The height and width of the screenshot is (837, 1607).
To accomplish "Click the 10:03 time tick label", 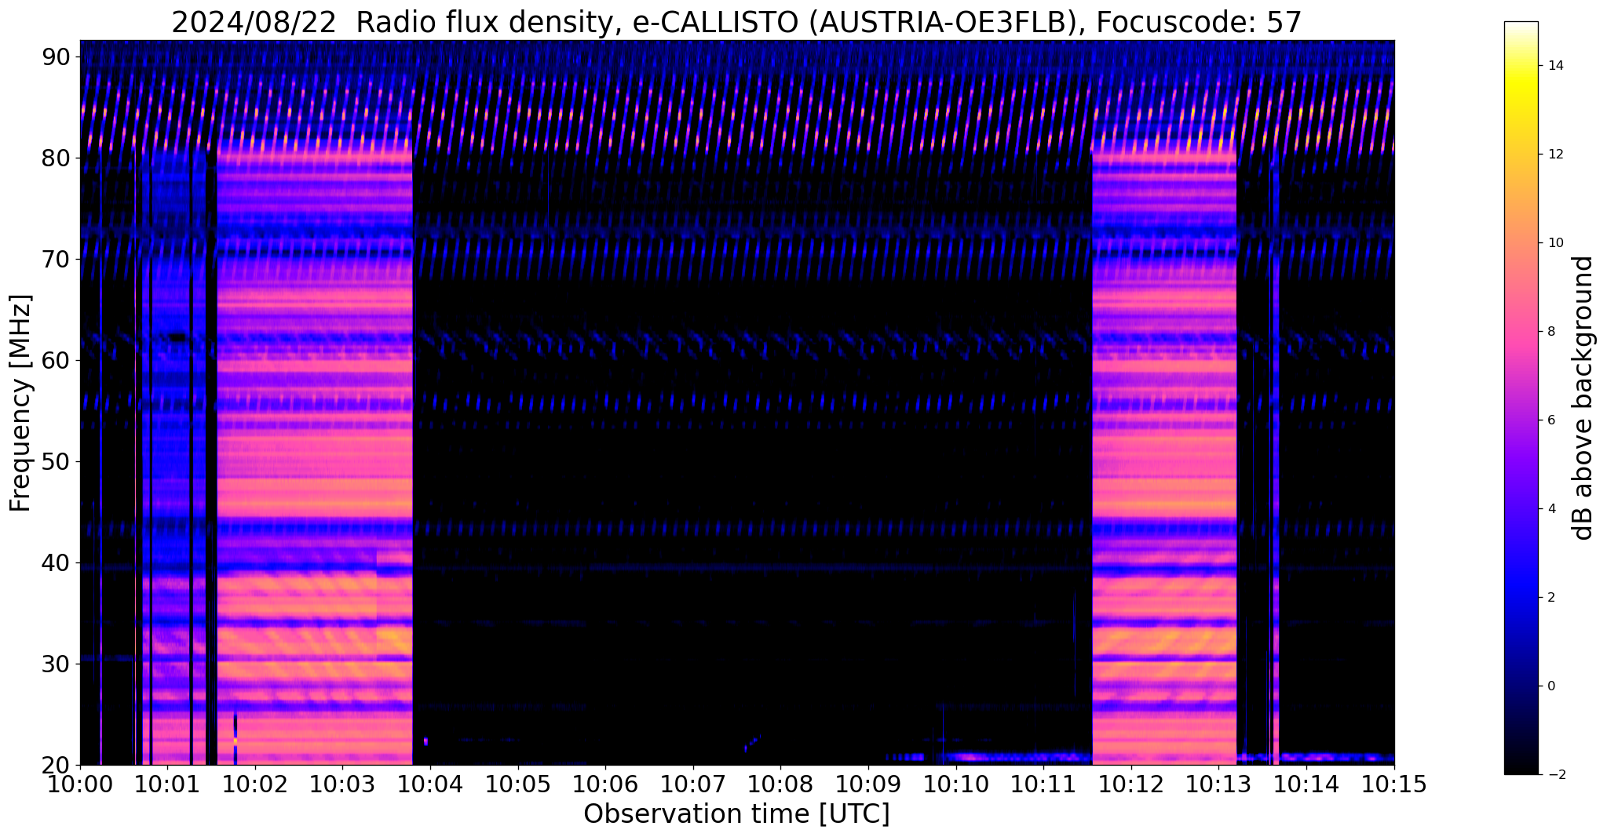I will point(342,784).
